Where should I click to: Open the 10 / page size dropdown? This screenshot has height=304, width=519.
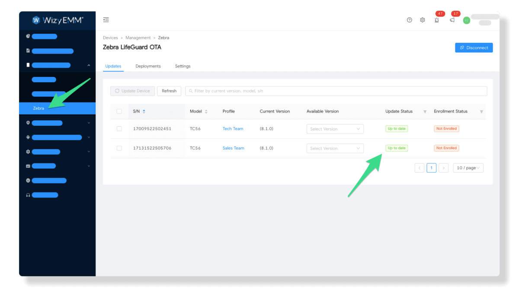[468, 168]
